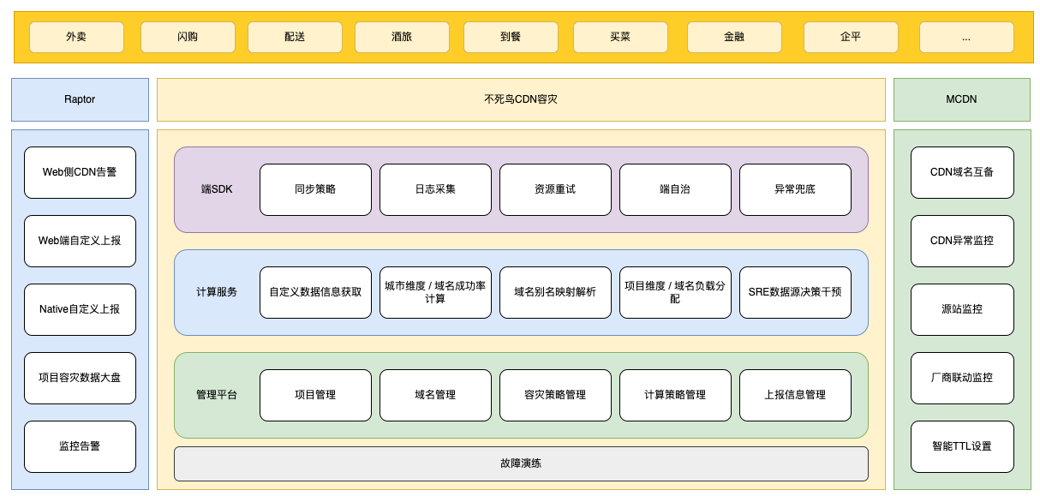1040x496 pixels.
Task: Click the 域名别名映射解析 block
Action: tap(555, 292)
